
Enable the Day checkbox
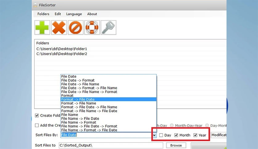click(x=161, y=135)
